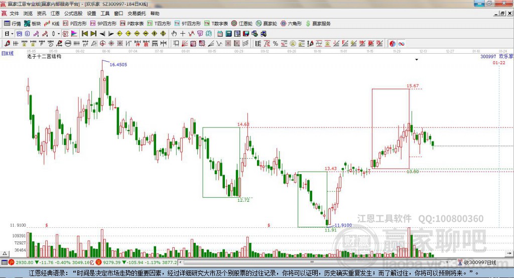Viewport: 514px width, 278px height.
Task: Select the infinity loop tool icon
Action: [401, 44]
